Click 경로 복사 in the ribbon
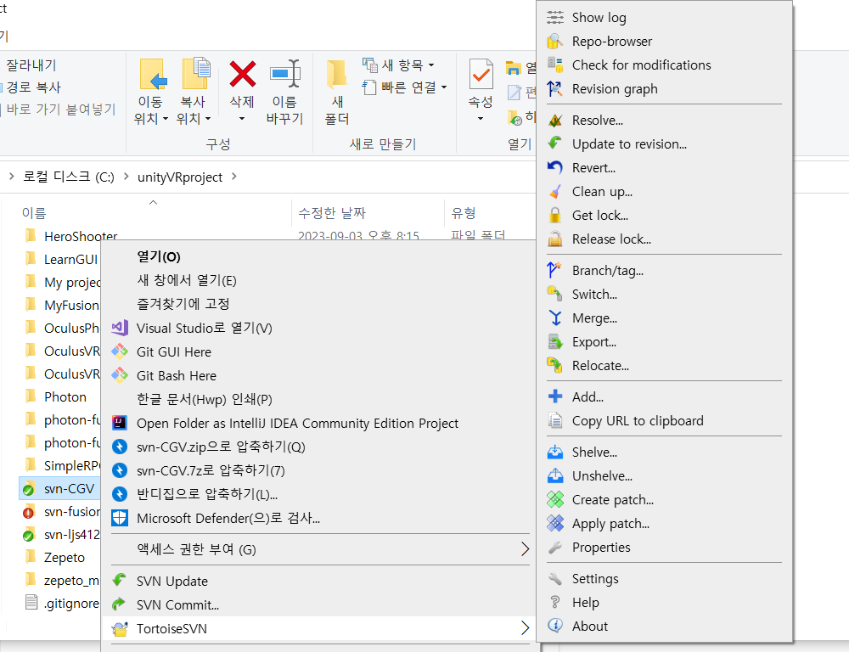 coord(34,87)
